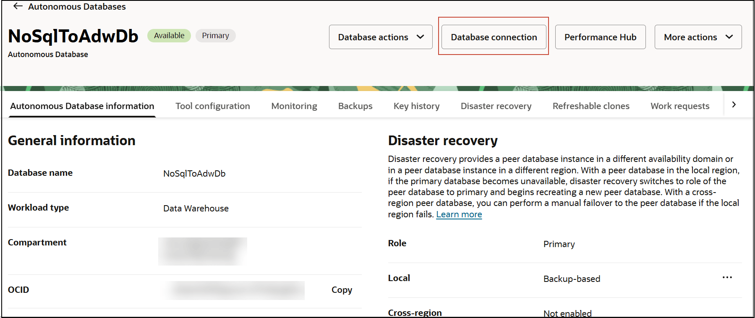Expand the More actions menu
This screenshot has width=755, height=318.
(698, 37)
